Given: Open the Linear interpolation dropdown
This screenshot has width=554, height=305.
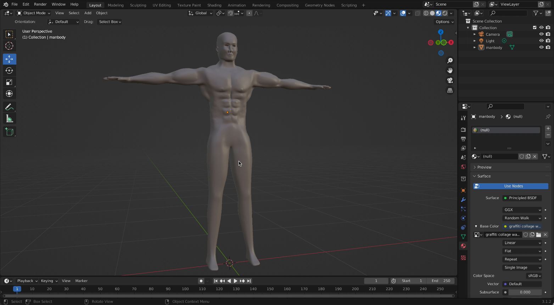Looking at the screenshot, I should [522, 243].
